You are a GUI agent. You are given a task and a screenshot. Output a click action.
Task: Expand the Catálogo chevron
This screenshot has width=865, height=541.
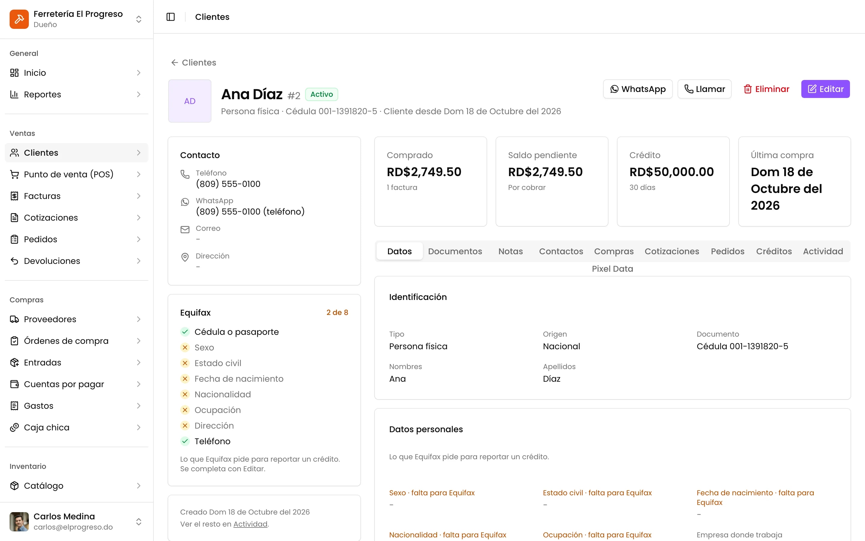139,485
